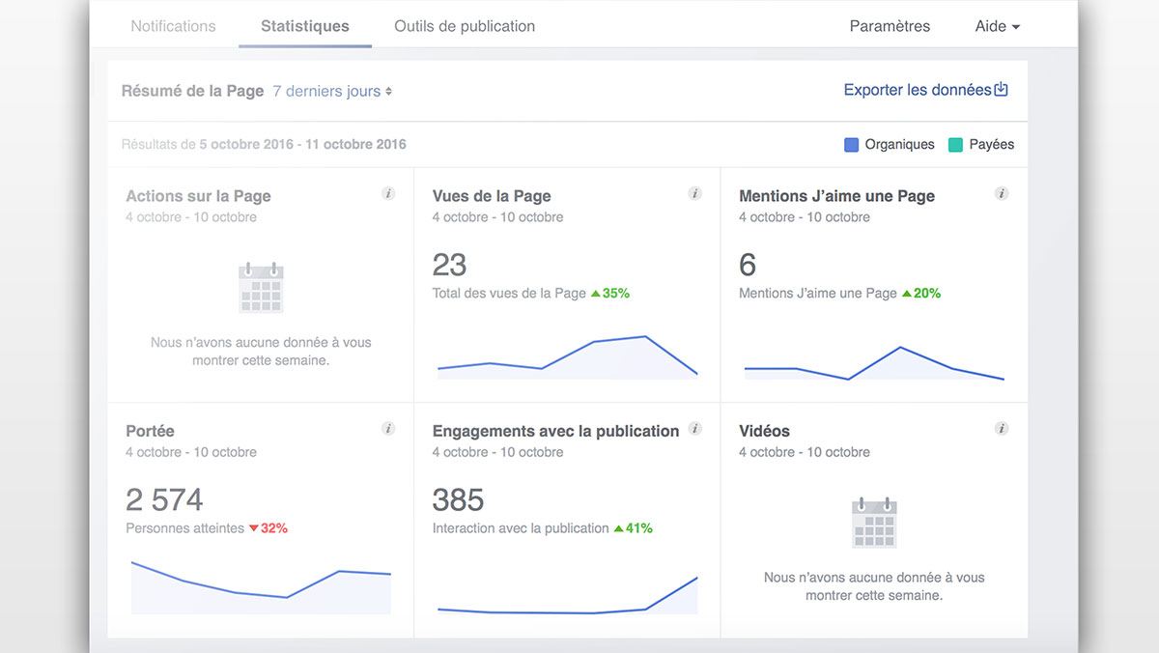Click the Mentions J'aime line chart
Viewport: 1159px width, 653px height.
click(x=874, y=362)
